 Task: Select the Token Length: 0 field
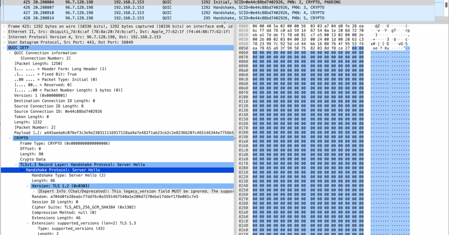click(x=31, y=117)
